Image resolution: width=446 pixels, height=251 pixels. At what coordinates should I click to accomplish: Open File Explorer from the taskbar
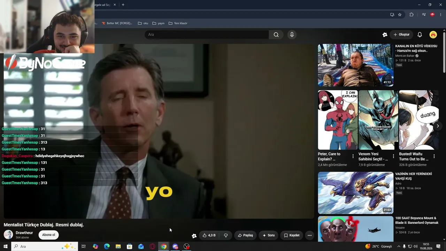coord(118,246)
